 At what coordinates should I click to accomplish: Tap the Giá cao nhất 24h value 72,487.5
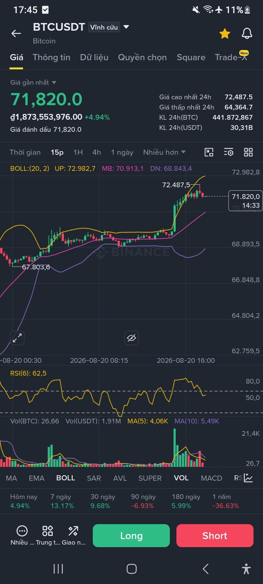click(x=239, y=97)
